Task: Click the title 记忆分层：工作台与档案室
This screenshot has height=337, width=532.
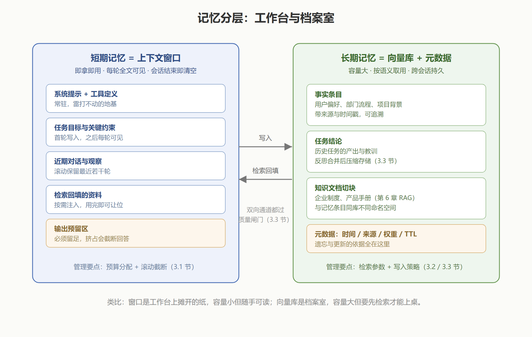Action: pyautogui.click(x=266, y=18)
